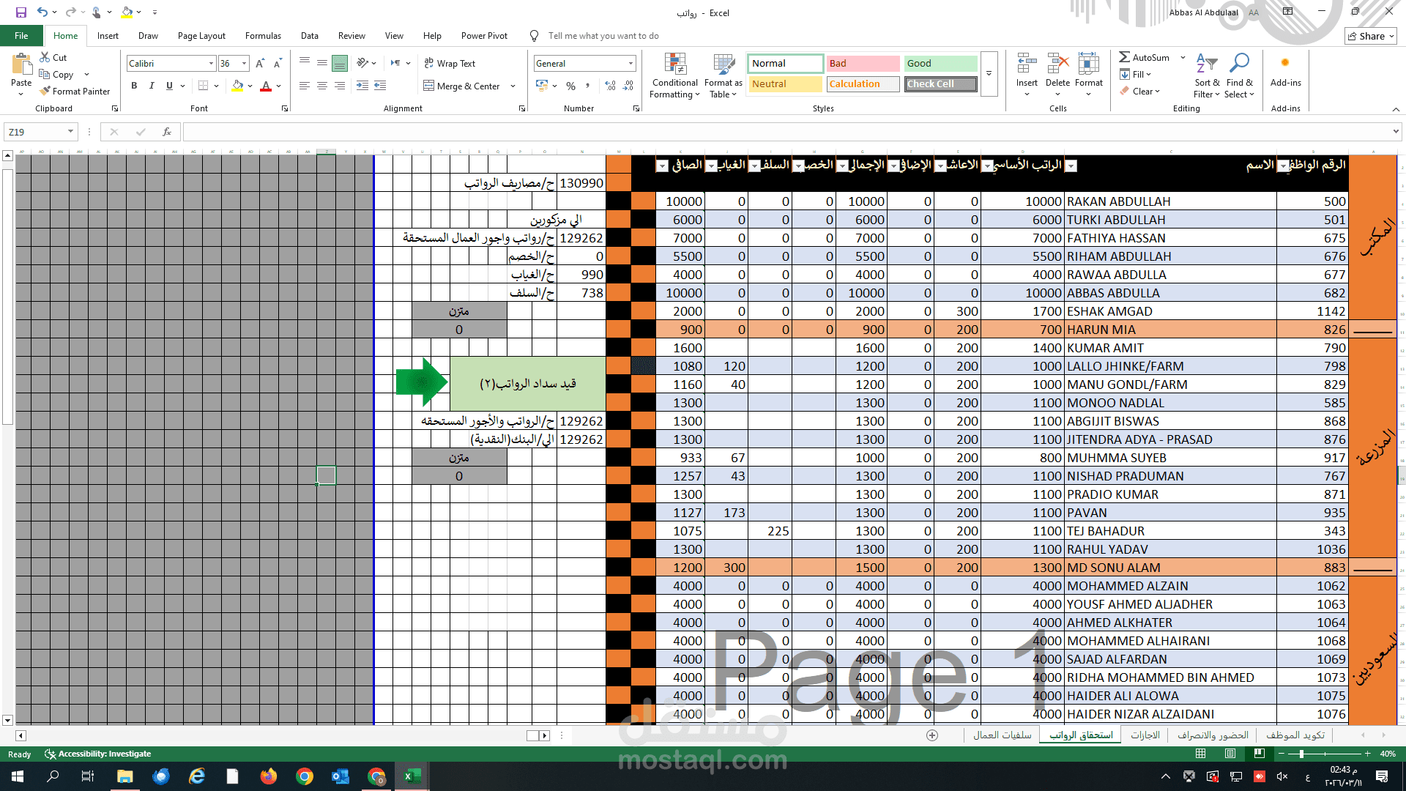Viewport: 1406px width, 791px height.
Task: Click the Format cells icon
Action: click(1088, 64)
